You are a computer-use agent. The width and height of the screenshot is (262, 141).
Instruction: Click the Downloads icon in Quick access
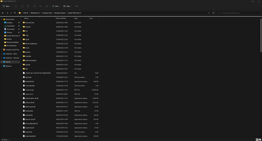click(x=5, y=26)
